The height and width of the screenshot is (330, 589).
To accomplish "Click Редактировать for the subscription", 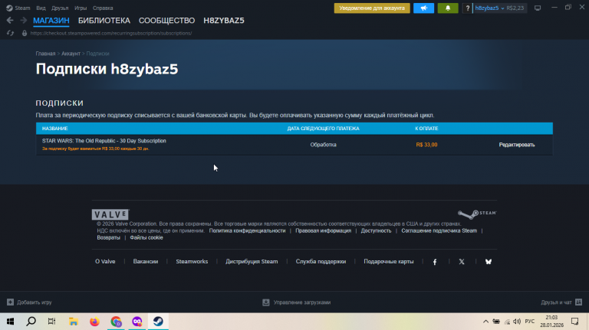I will [516, 145].
